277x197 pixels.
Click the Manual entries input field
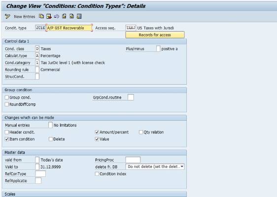click(x=50, y=125)
